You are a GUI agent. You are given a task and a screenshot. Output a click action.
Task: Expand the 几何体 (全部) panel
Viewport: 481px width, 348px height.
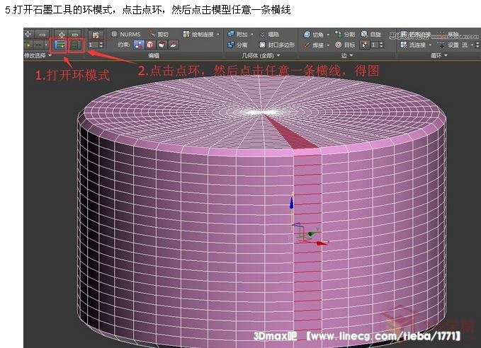278,55
